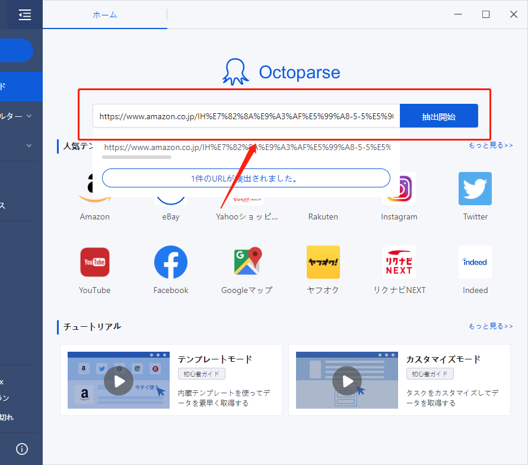The height and width of the screenshot is (465, 528).
Task: Switch to the ホーム tab
Action: (x=104, y=15)
